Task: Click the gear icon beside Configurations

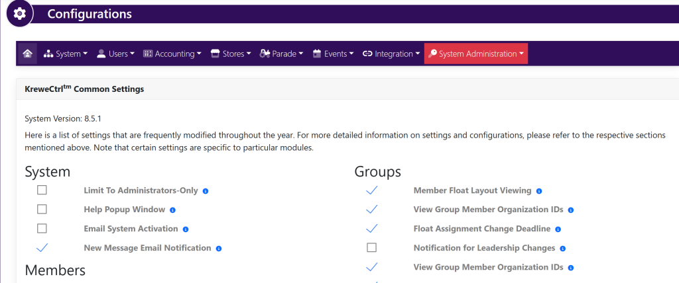Action: (x=20, y=14)
